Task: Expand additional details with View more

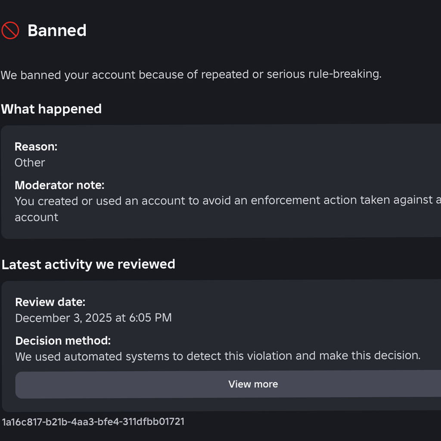Action: point(253,384)
